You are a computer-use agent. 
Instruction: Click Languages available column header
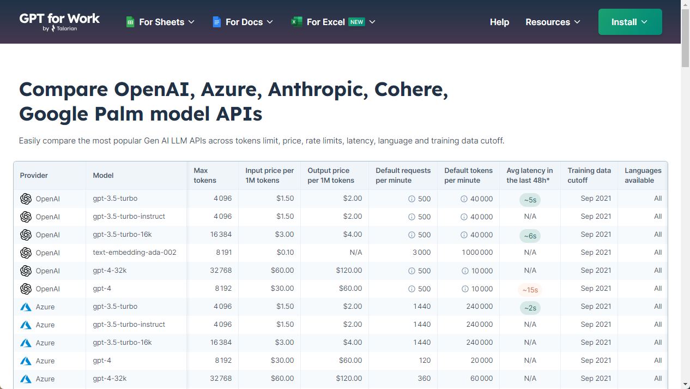[643, 176]
